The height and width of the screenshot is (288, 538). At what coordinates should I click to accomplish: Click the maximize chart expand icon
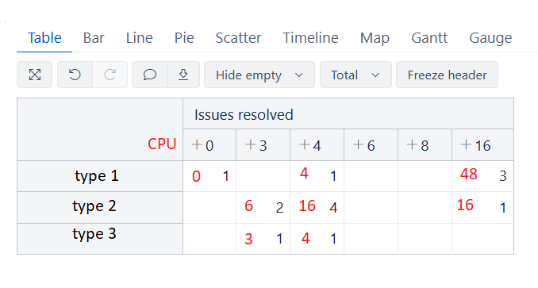pos(35,75)
